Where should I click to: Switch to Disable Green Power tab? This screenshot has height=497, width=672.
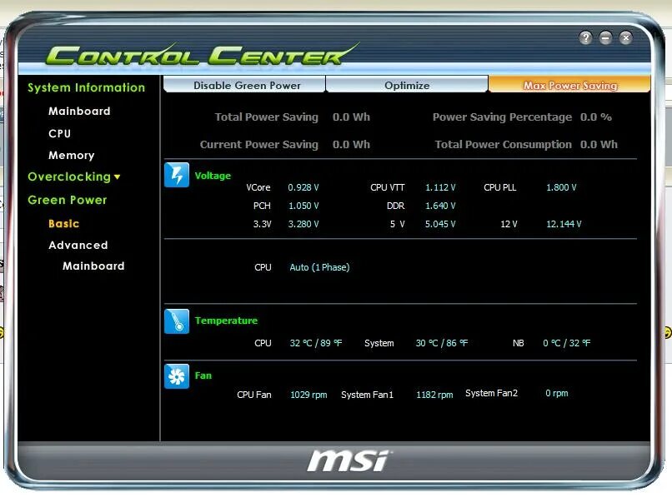(x=244, y=85)
